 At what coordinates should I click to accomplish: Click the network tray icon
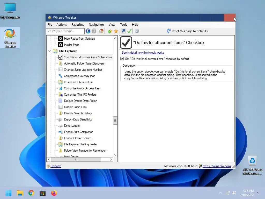[x=228, y=193]
